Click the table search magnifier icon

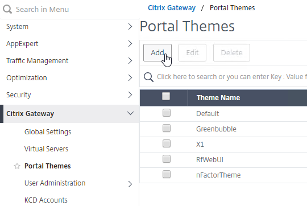coord(148,77)
